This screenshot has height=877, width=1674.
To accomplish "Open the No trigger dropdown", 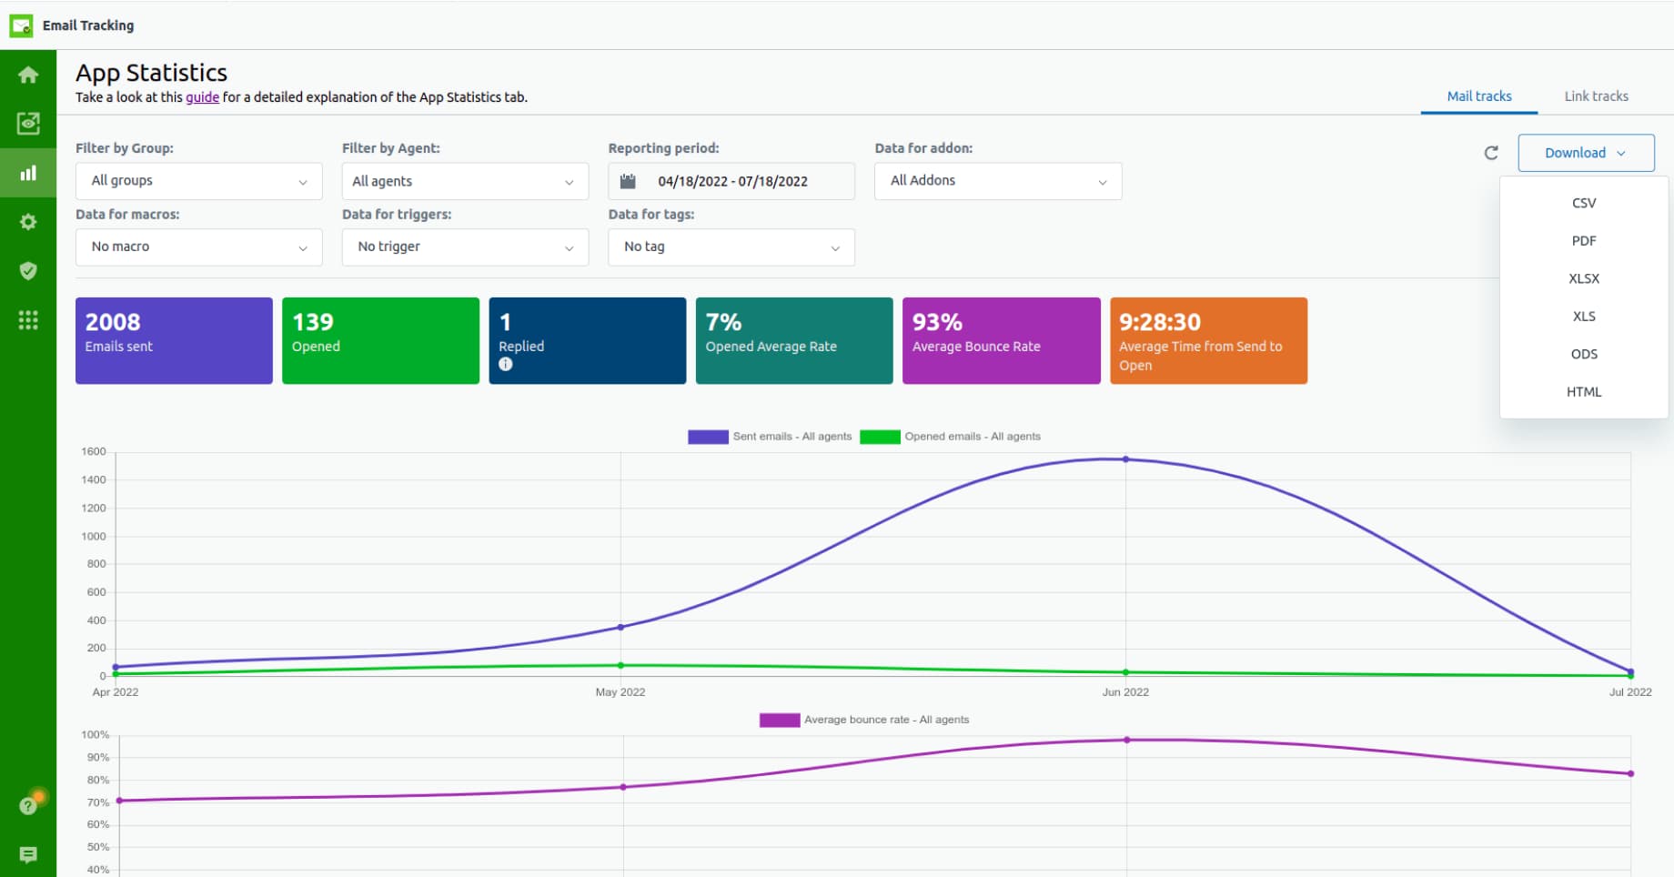I will click(x=465, y=247).
